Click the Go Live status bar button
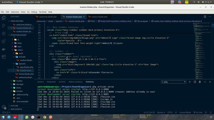The height and width of the screenshot is (120, 214). pyautogui.click(x=198, y=113)
